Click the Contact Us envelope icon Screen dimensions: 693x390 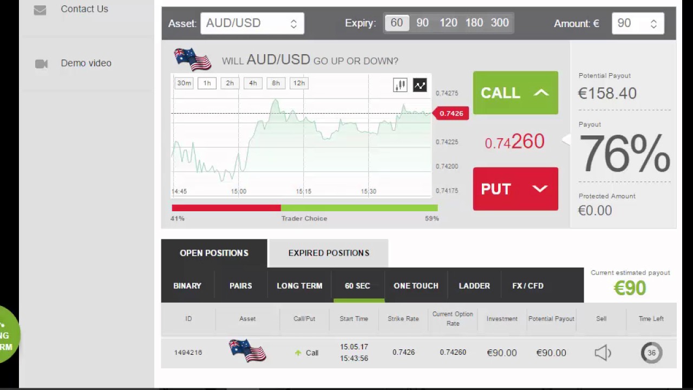point(40,10)
